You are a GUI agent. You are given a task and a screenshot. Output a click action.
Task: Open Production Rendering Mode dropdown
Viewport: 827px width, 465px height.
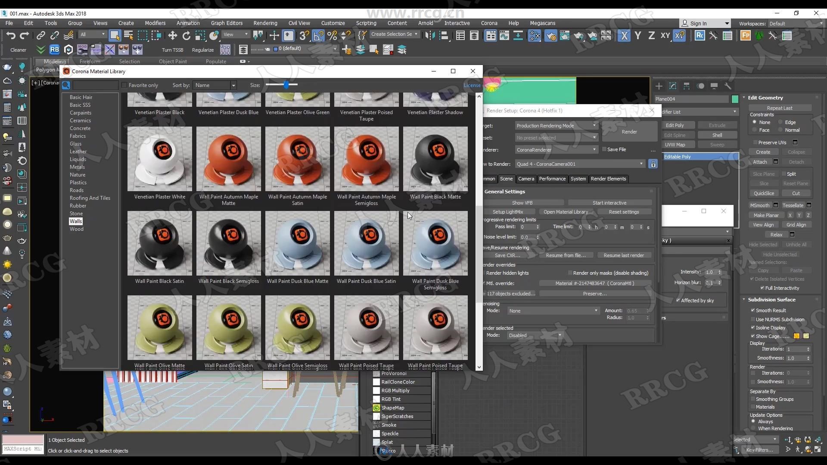(x=557, y=126)
